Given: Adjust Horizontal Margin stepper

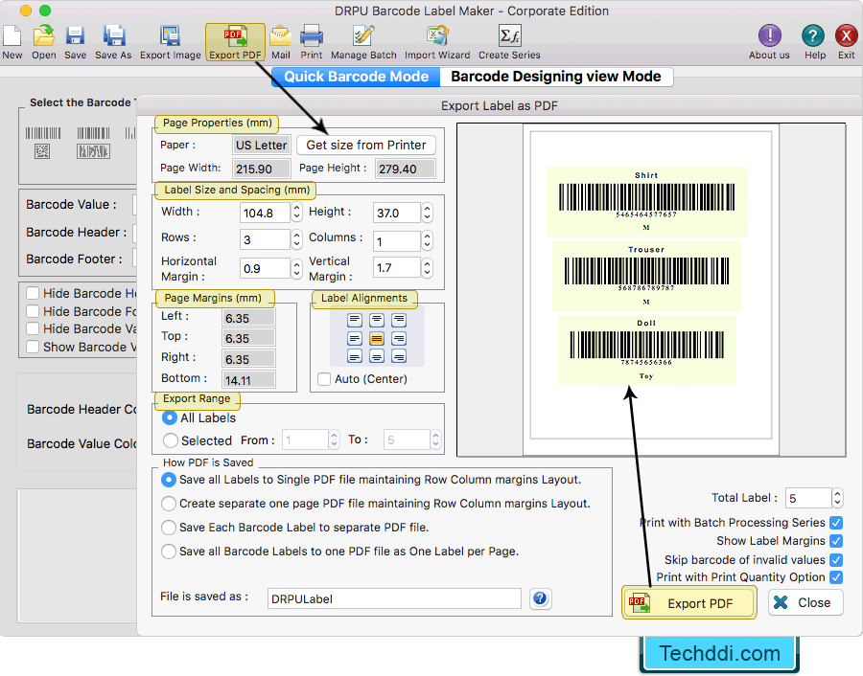Looking at the screenshot, I should tap(296, 268).
